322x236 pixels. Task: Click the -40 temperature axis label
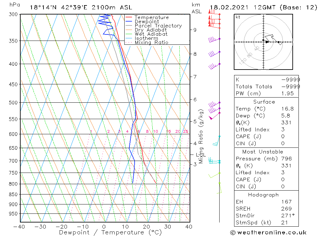(x=19, y=227)
